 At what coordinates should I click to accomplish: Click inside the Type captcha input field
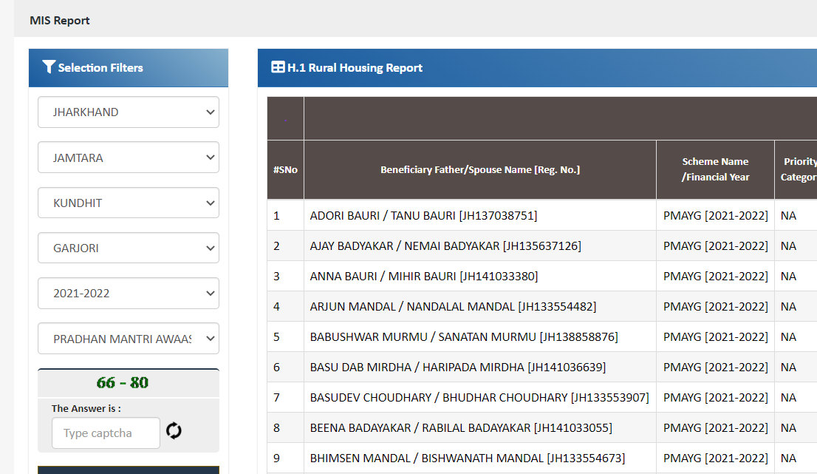pos(105,433)
